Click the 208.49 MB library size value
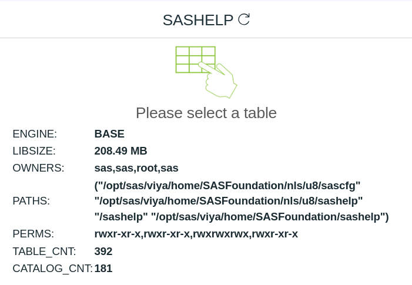Screen dimensions: 412x285 [x=120, y=151]
